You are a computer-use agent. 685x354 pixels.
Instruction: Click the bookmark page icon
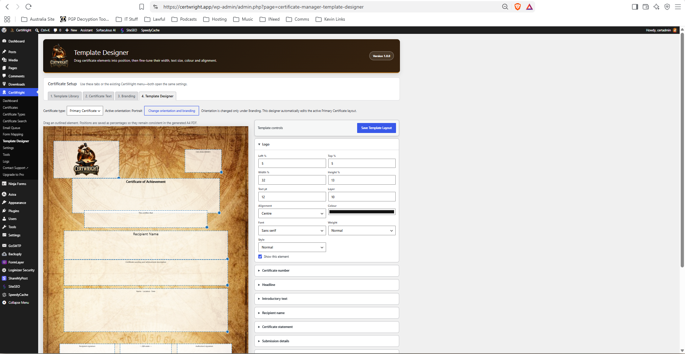coord(142,7)
